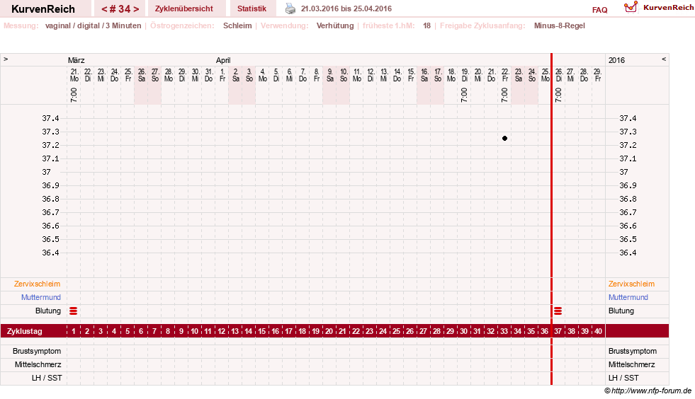695x399 pixels.
Task: Open the cycle #34 tab
Action: coord(120,9)
